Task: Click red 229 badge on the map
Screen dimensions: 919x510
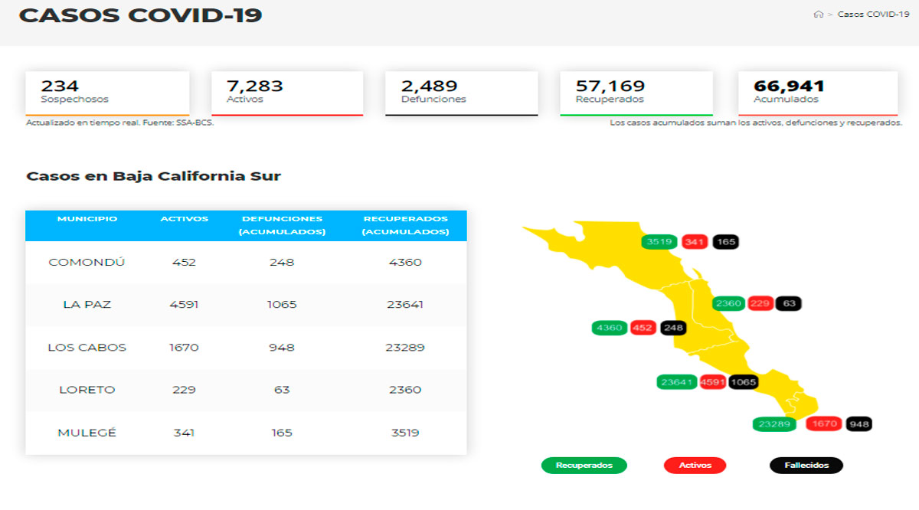Action: pos(760,303)
